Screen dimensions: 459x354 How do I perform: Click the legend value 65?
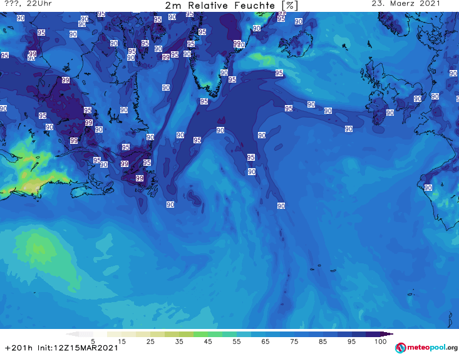click(x=266, y=341)
